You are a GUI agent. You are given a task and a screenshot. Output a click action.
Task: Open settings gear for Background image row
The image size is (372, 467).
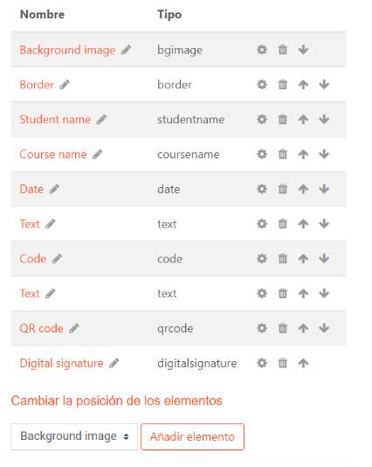(x=262, y=50)
